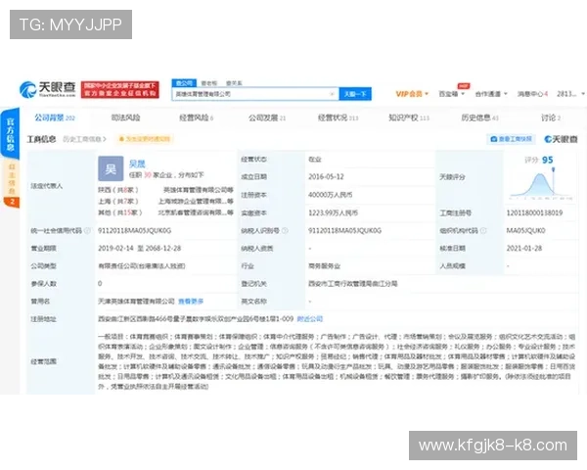Image resolution: width=587 pixels, height=470 pixels.
Task: Click approval date 2021-01-28
Action: (x=524, y=248)
